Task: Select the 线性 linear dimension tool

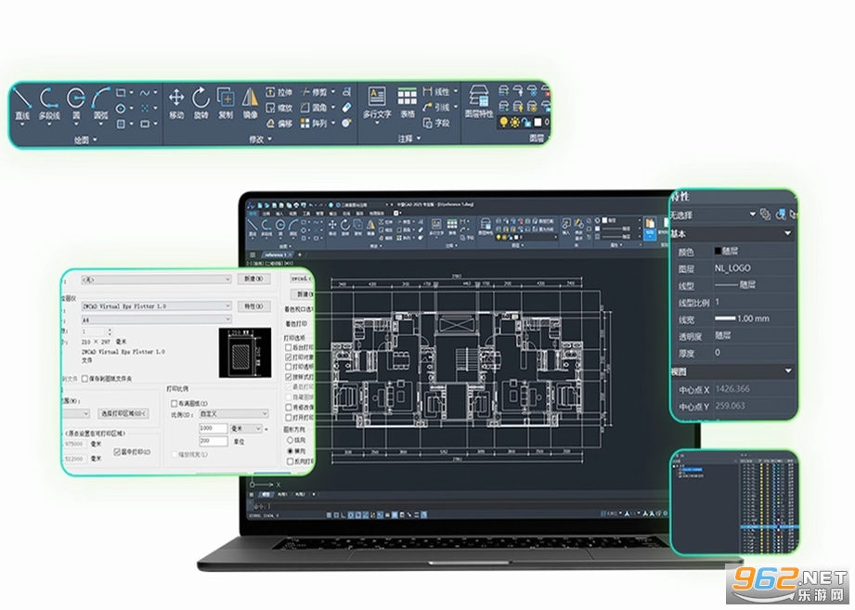Action: coord(436,92)
